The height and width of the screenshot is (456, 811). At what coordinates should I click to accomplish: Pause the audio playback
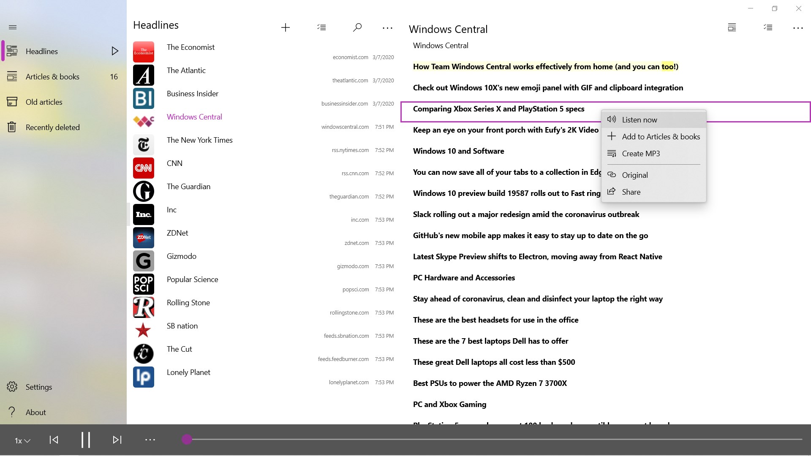click(x=85, y=440)
